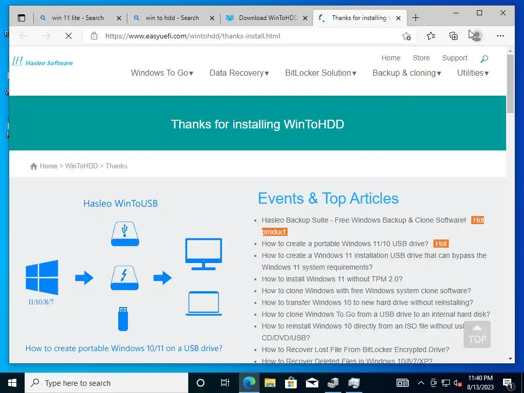Open the Support page link
Screen dimensions: 524x393
454,58
